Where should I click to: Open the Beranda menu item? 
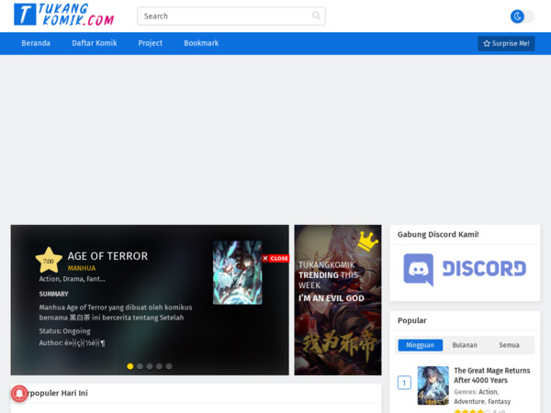tap(36, 43)
